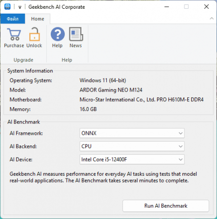The width and height of the screenshot is (217, 219).
Task: Click the 'Geekbench AI Corporate' window title
Action: (x=57, y=7)
